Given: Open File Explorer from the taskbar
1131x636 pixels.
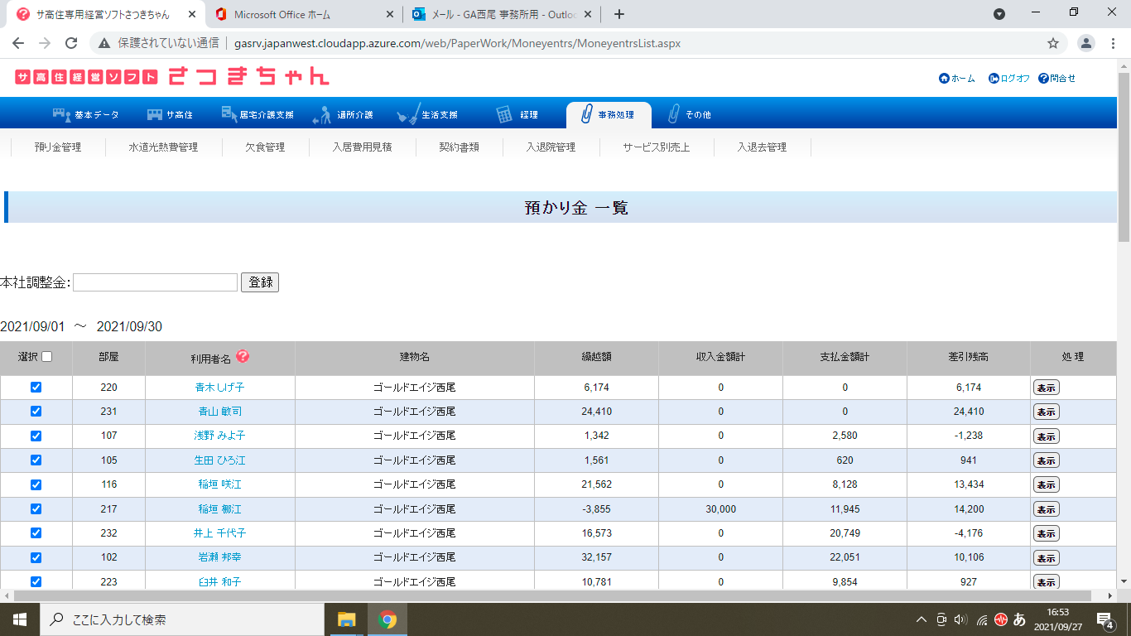Looking at the screenshot, I should (346, 619).
